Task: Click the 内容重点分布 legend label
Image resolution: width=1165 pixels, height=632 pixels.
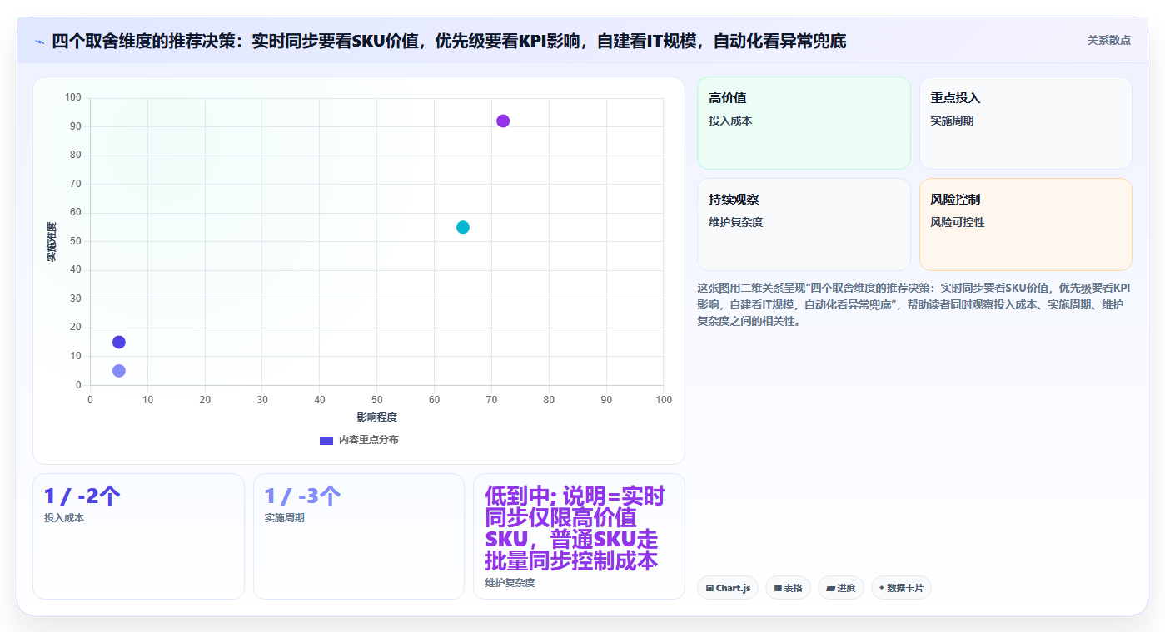Action: pos(368,440)
